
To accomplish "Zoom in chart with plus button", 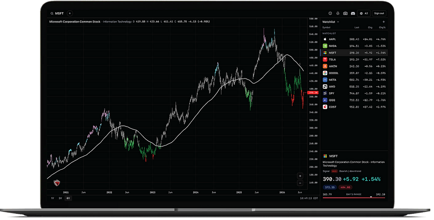I will (x=300, y=176).
